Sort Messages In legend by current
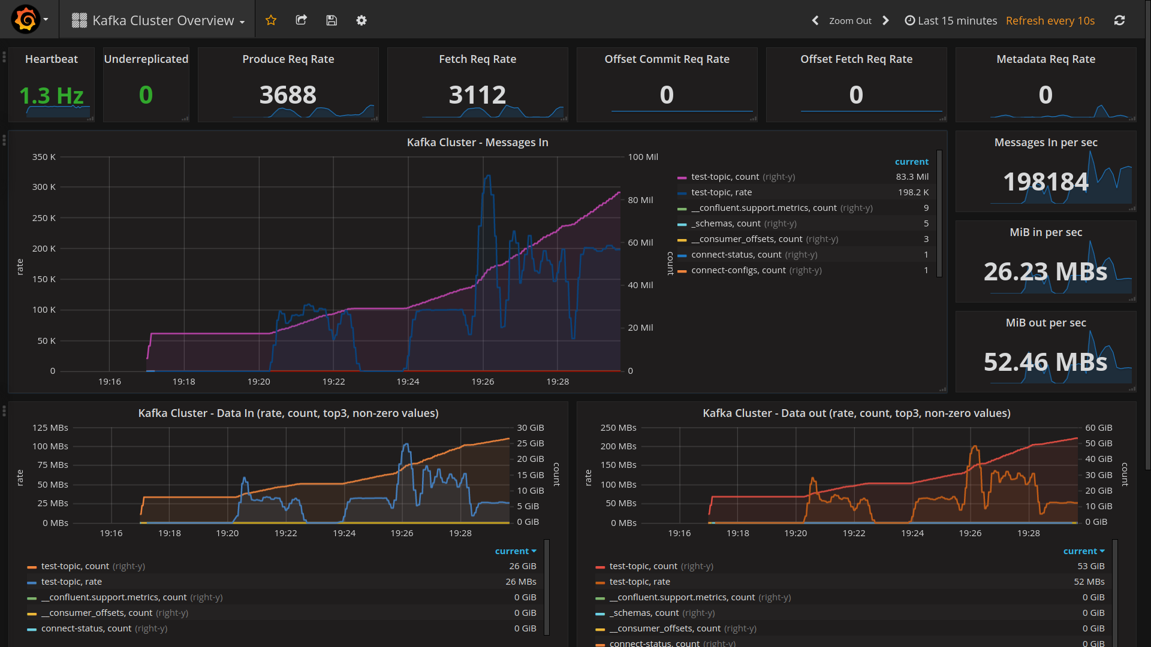Image resolution: width=1151 pixels, height=647 pixels. (x=911, y=162)
